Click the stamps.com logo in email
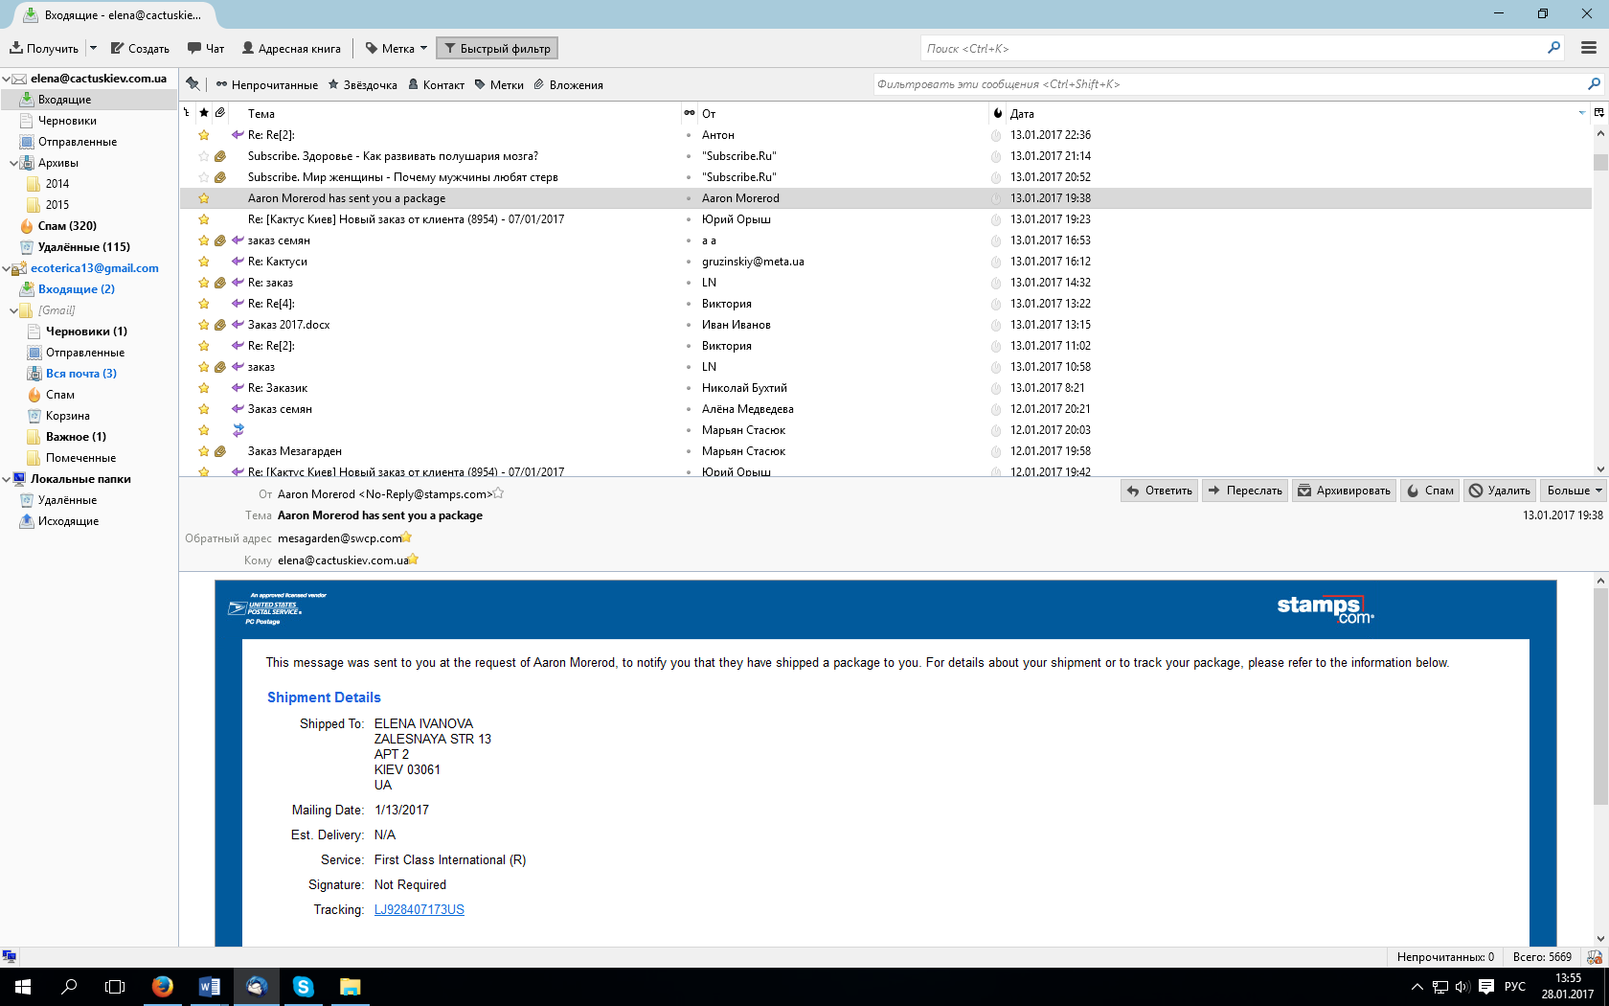Image resolution: width=1609 pixels, height=1006 pixels. 1326,608
